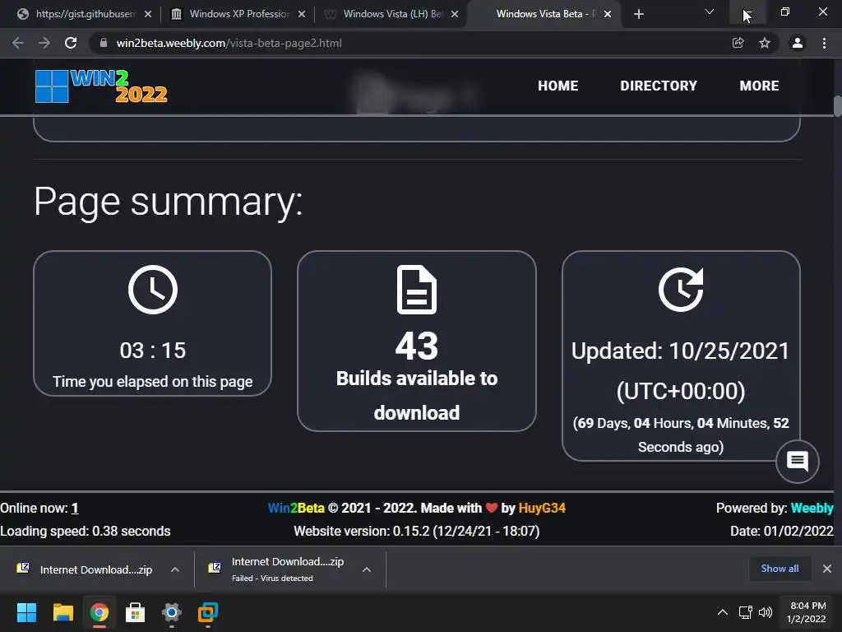Close the Windows Vista Beta tab
This screenshot has height=632, width=842.
[608, 14]
